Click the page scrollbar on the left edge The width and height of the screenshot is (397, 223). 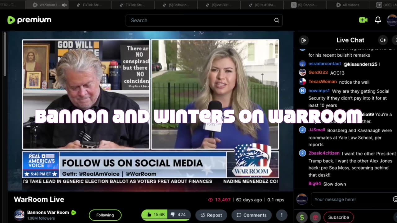(5, 54)
